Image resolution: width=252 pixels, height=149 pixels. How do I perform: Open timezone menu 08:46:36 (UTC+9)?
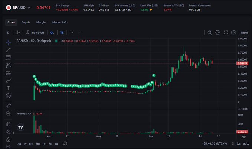click(x=215, y=143)
